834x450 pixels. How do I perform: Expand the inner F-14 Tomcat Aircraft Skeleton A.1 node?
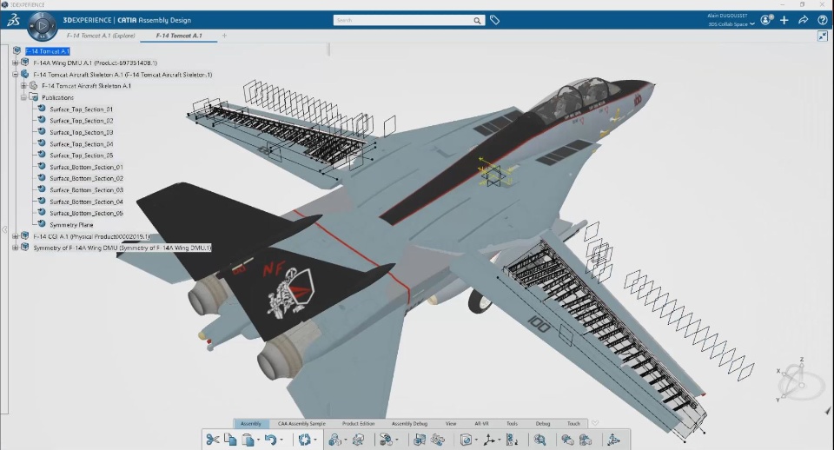23,86
